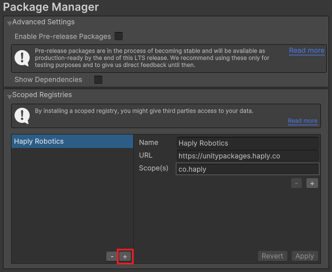Enable Pre-release Packages checkbox
The width and height of the screenshot is (332, 272).
coord(119,36)
